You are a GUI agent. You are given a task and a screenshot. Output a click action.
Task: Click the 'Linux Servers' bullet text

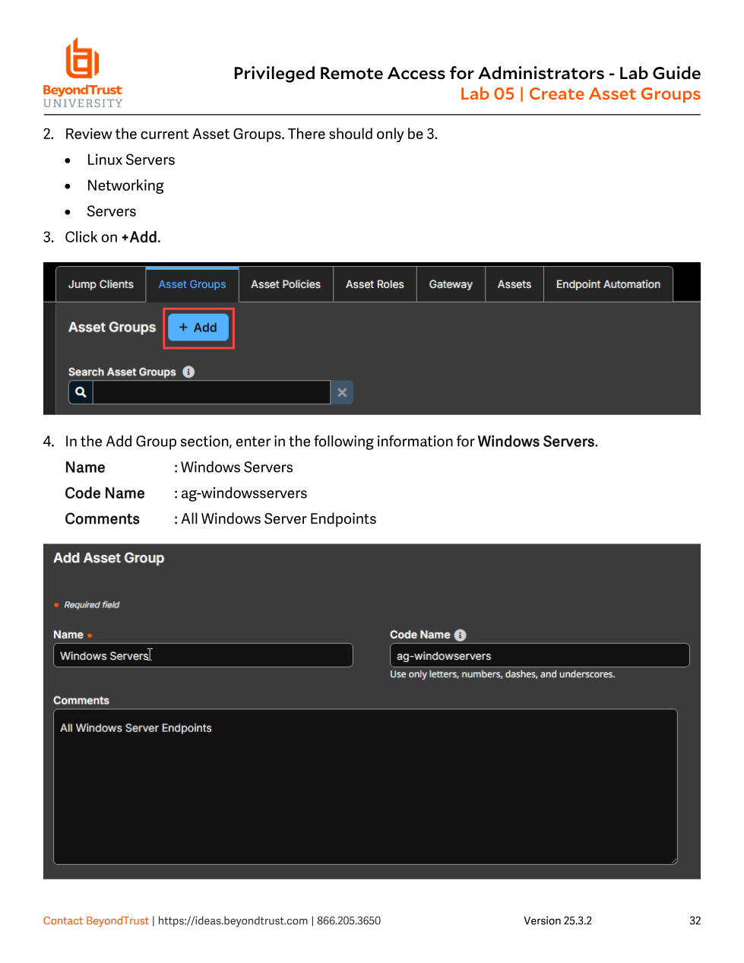tap(131, 160)
